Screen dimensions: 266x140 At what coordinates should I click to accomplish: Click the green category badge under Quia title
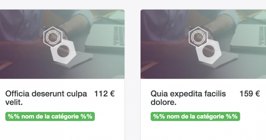(x=195, y=116)
